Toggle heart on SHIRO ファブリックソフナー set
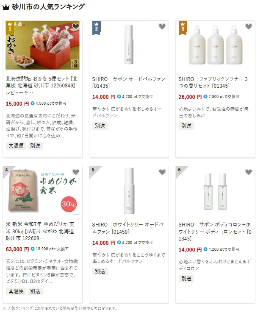Image resolution: width=266 pixels, height=316 pixels. point(249,26)
